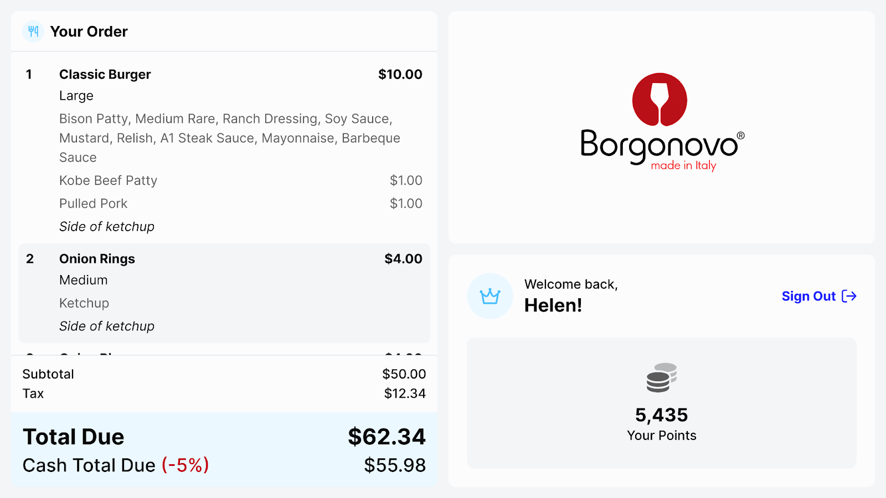Click the sign out arrow icon
Screen dimensions: 886x498
[x=849, y=297]
